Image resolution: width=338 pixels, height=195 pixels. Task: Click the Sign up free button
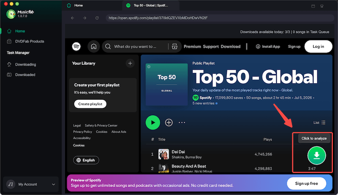click(x=306, y=184)
